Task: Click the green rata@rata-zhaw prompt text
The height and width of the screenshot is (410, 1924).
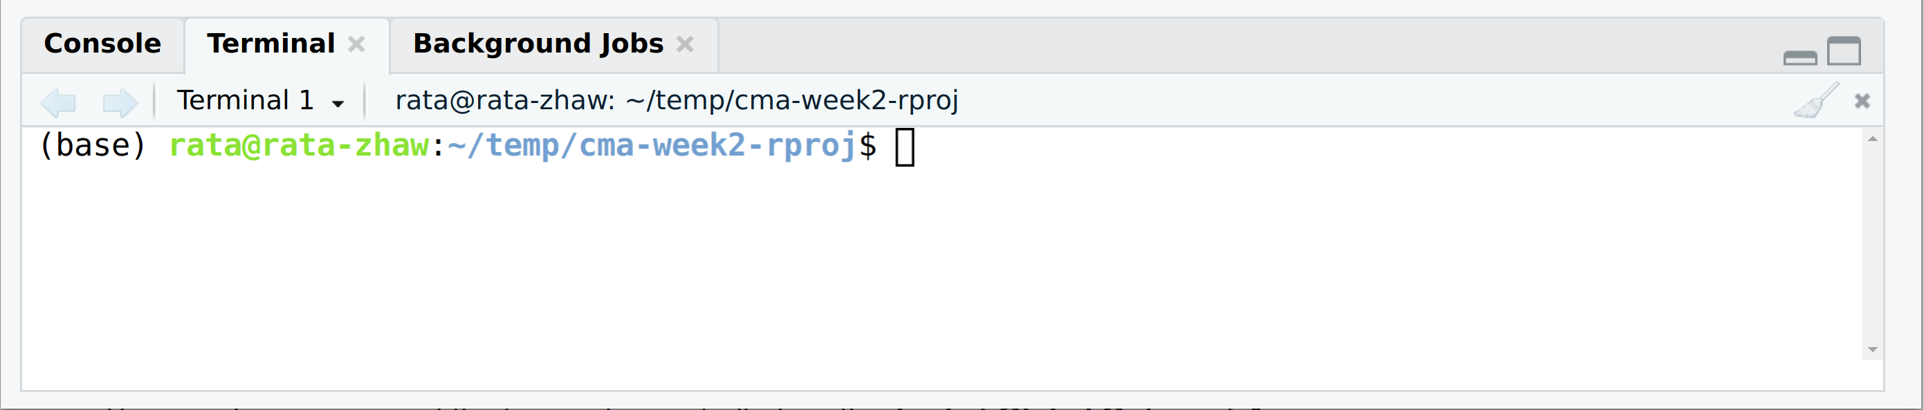Action: tap(299, 146)
